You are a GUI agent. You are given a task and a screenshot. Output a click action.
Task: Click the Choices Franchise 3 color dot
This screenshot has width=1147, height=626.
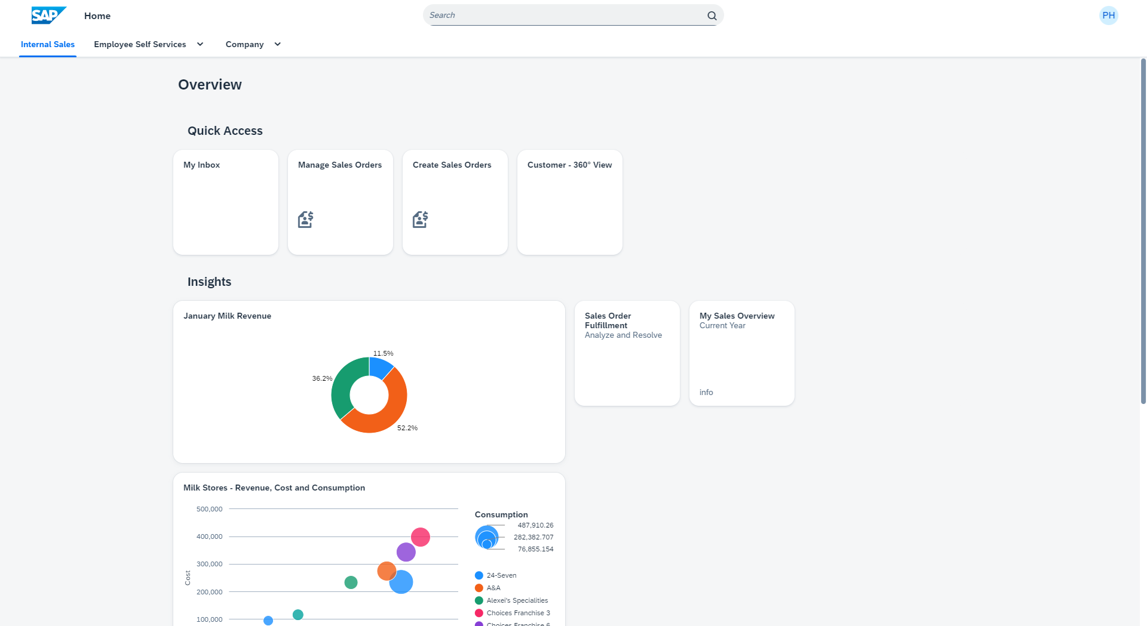(x=478, y=613)
